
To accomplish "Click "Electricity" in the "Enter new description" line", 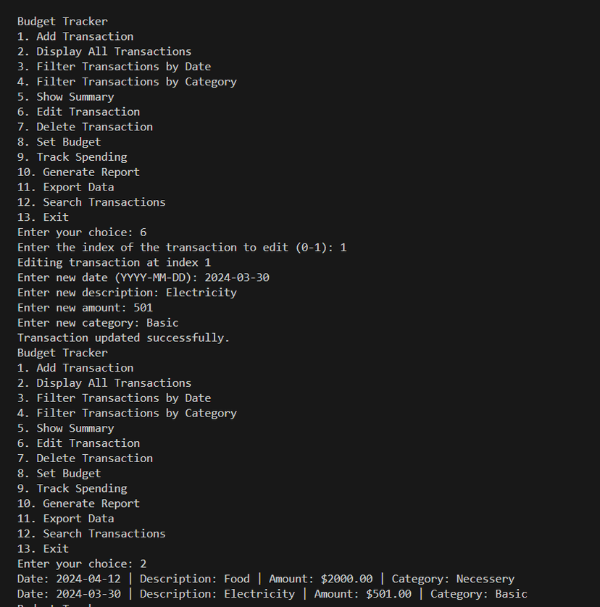I will (x=201, y=293).
